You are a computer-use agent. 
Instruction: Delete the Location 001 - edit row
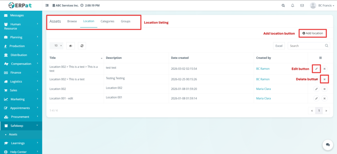324,98
